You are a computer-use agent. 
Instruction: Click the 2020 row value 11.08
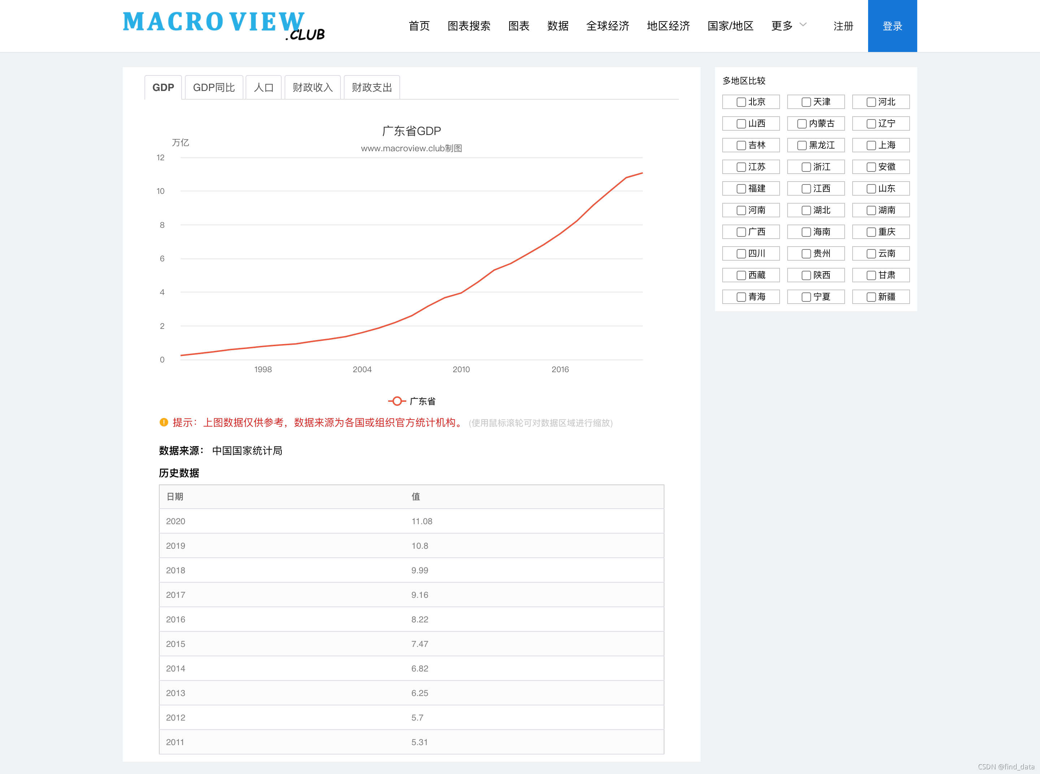(422, 521)
